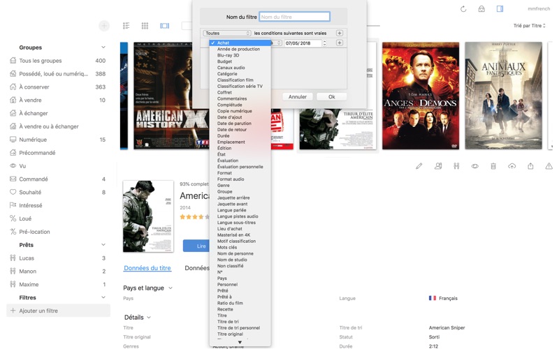Screen dimensions: 559x349
Task: Add a condition group with top plus
Action: [340, 33]
